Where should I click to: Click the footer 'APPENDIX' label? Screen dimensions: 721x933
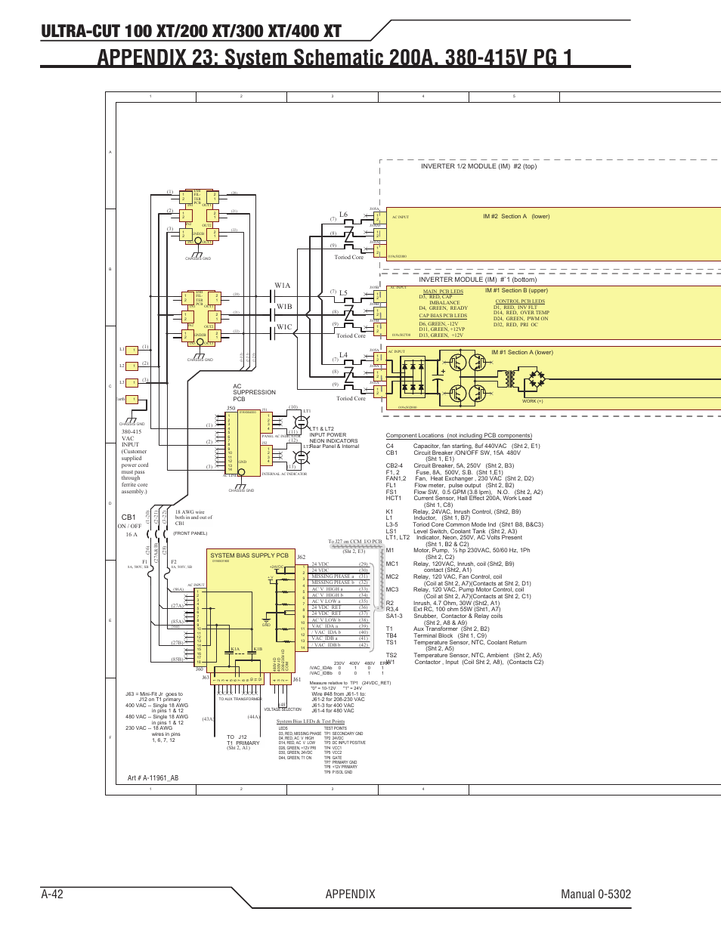350,894
